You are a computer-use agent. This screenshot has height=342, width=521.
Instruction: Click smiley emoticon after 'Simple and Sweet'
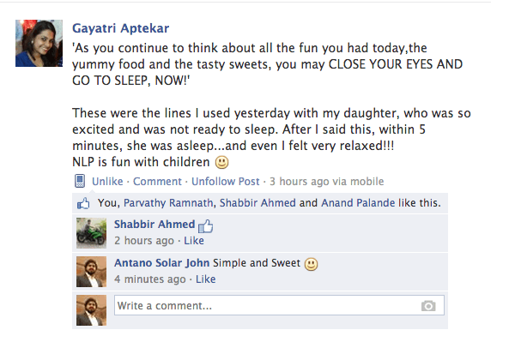311,264
